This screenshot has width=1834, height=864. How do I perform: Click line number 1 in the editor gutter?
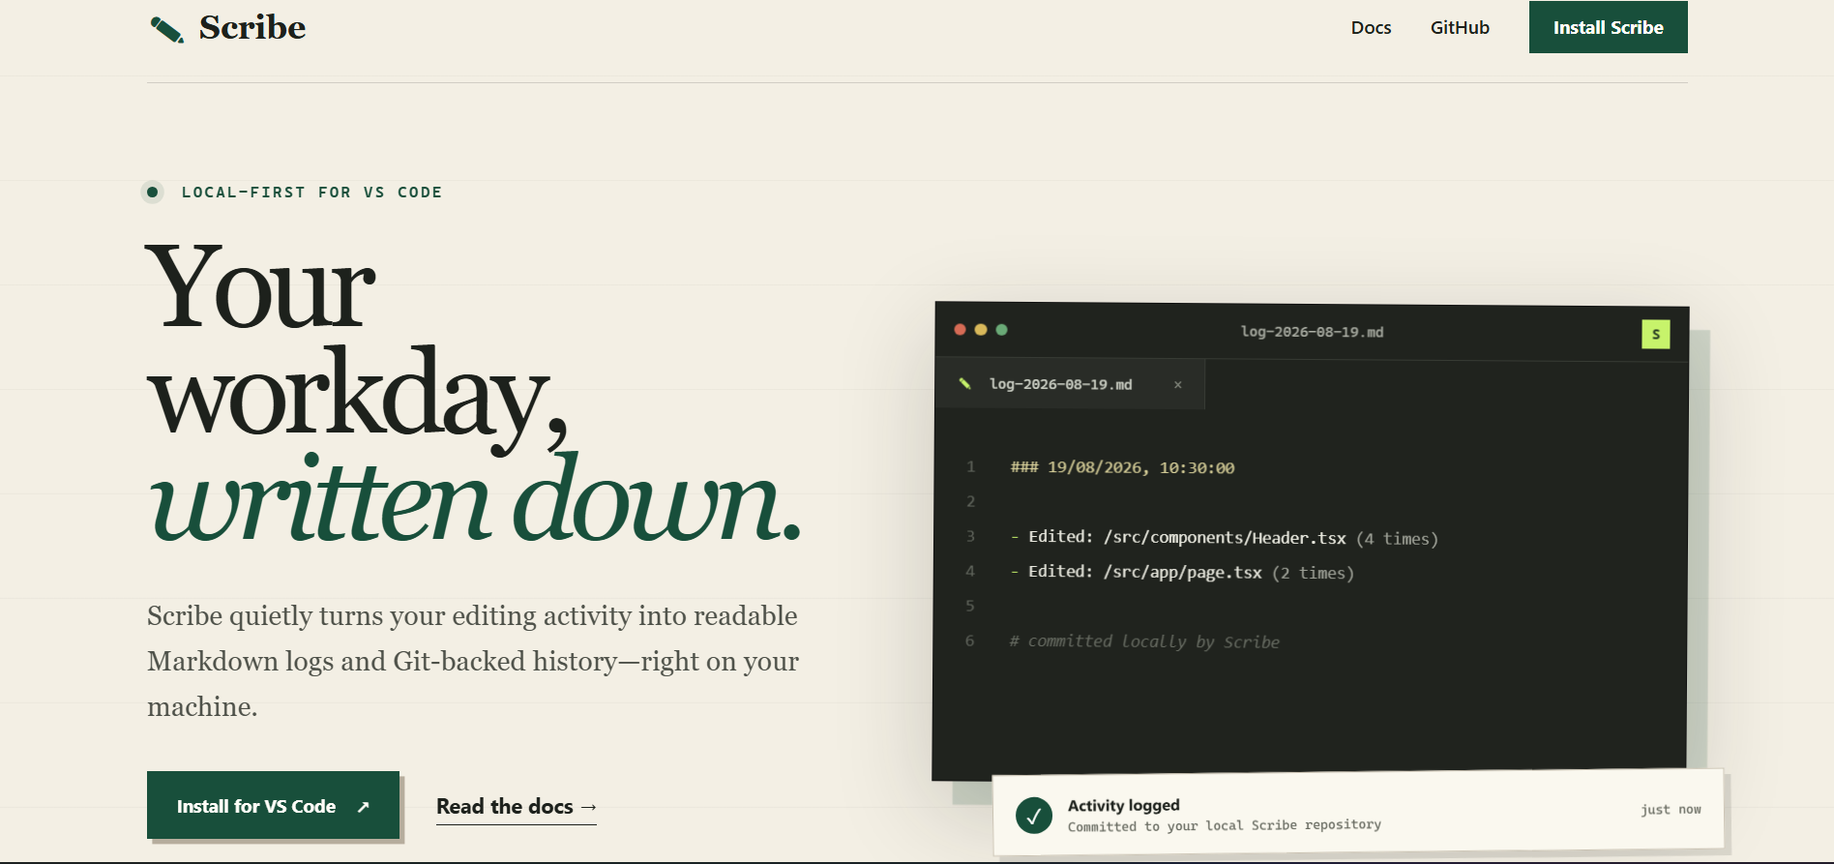point(970,466)
